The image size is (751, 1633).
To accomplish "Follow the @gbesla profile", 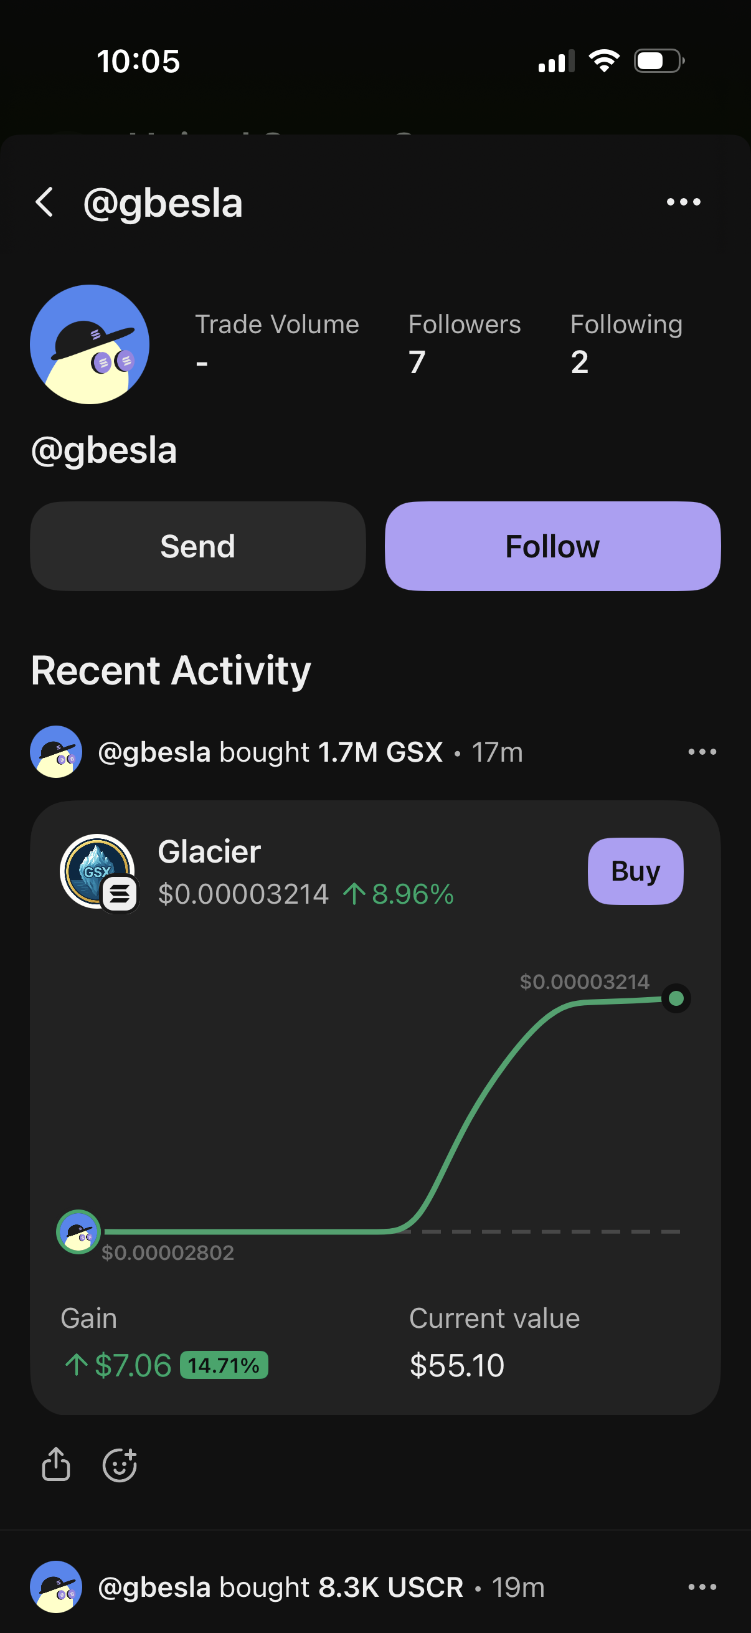I will [552, 546].
